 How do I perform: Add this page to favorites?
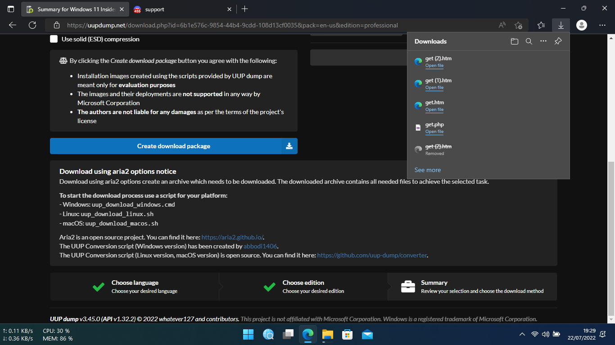(518, 25)
